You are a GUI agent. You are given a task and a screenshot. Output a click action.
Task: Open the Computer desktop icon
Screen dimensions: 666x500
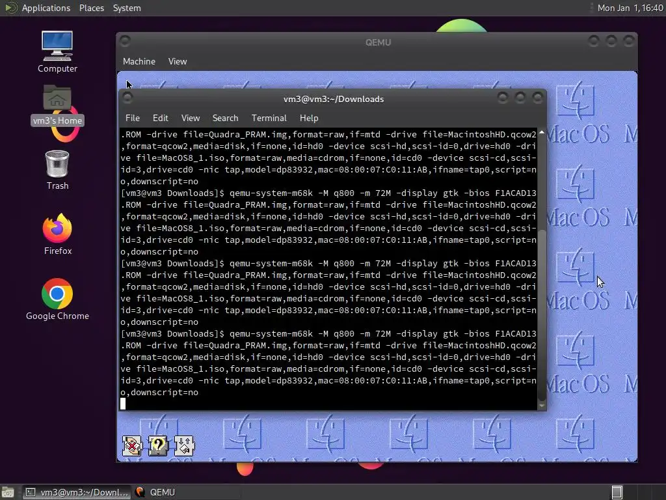[57, 52]
